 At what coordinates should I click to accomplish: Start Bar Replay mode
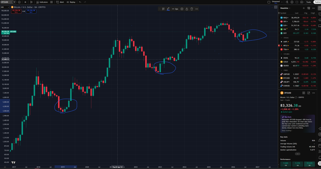pos(71,2)
